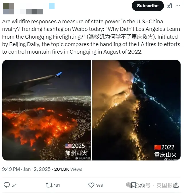Image resolution: width=184 pixels, height=193 pixels.
Task: Click the repost arrows icon
Action: (49, 185)
